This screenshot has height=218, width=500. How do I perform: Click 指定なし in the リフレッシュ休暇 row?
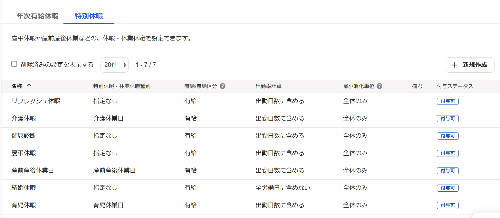pyautogui.click(x=106, y=101)
